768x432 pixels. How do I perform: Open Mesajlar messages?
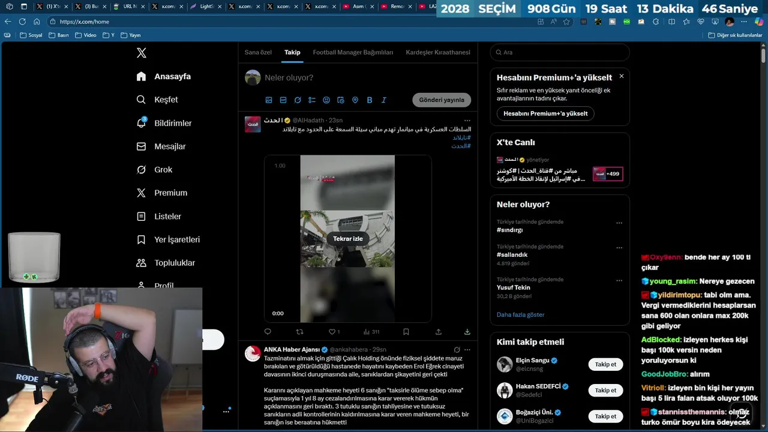click(161, 146)
